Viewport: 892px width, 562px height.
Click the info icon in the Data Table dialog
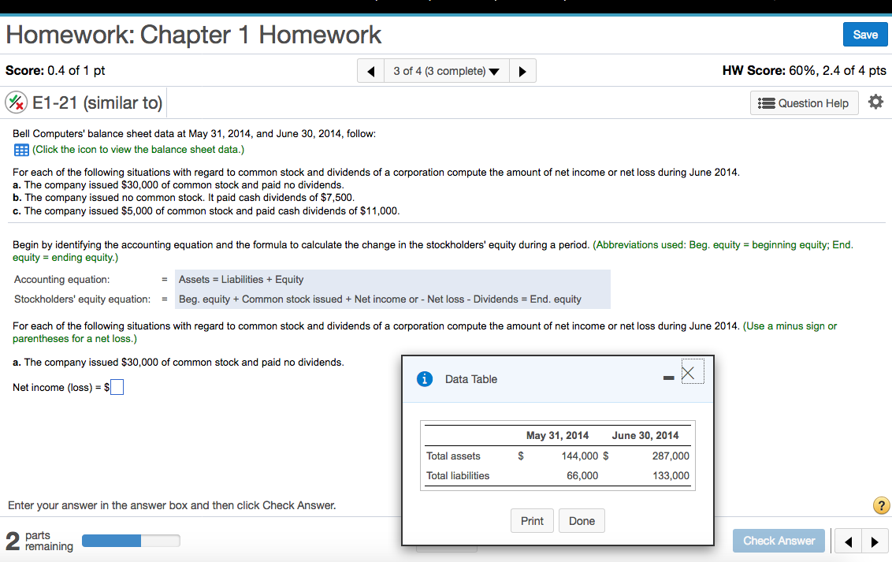coord(425,378)
